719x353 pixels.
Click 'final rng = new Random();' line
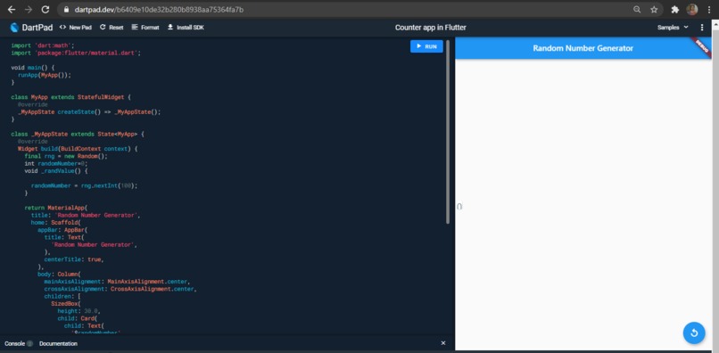[x=66, y=156]
